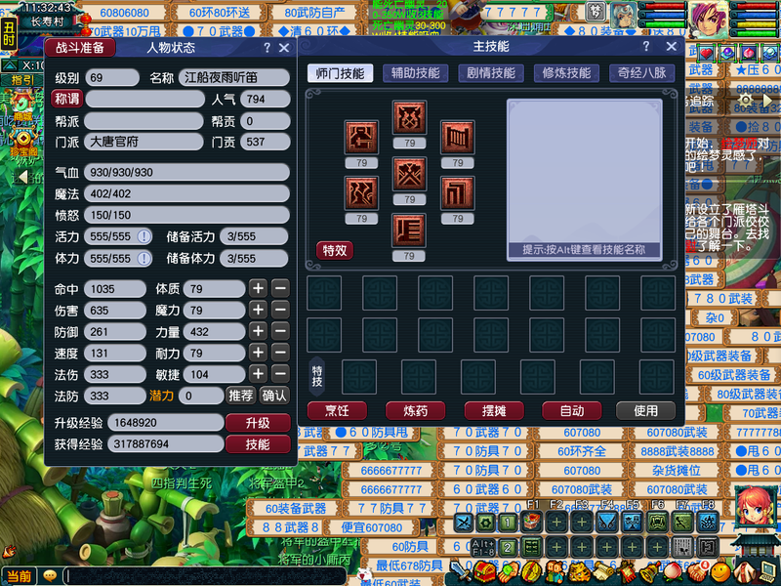Toggle the 特效 effects button

tap(335, 250)
